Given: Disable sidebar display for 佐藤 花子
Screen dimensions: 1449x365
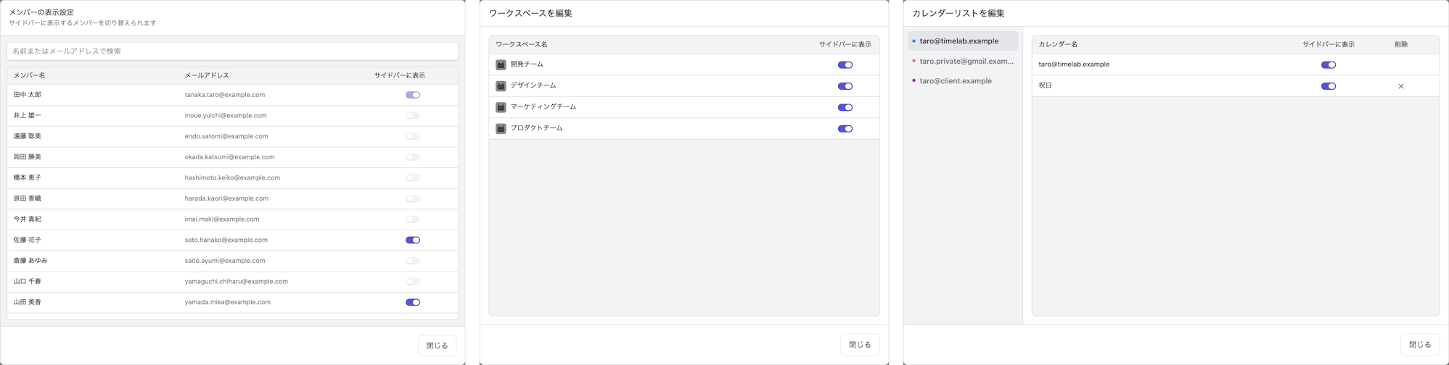Looking at the screenshot, I should point(413,240).
